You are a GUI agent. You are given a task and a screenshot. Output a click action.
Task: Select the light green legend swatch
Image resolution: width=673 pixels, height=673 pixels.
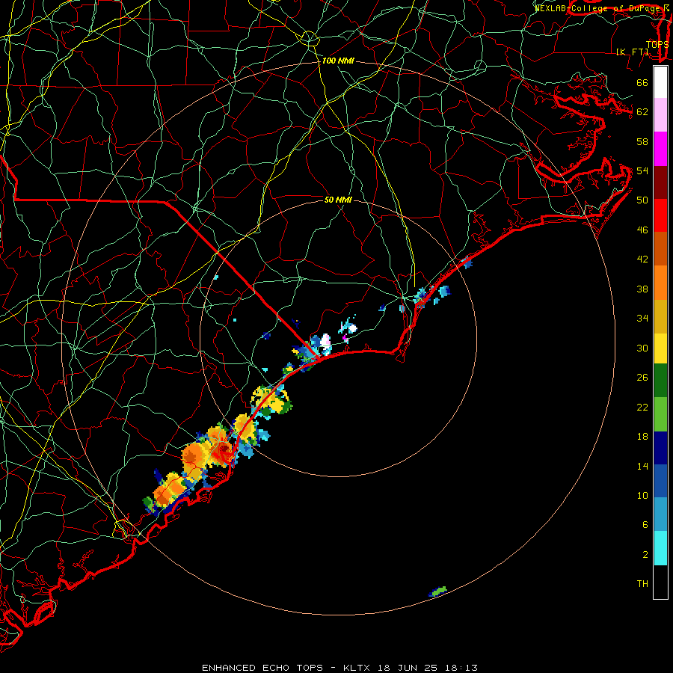click(660, 414)
